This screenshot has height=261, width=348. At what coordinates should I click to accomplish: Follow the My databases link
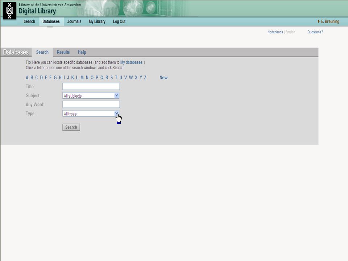click(x=131, y=62)
